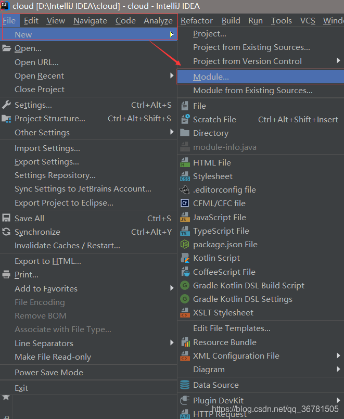Expand the XML Configuration File submenu arrow

click(338, 355)
